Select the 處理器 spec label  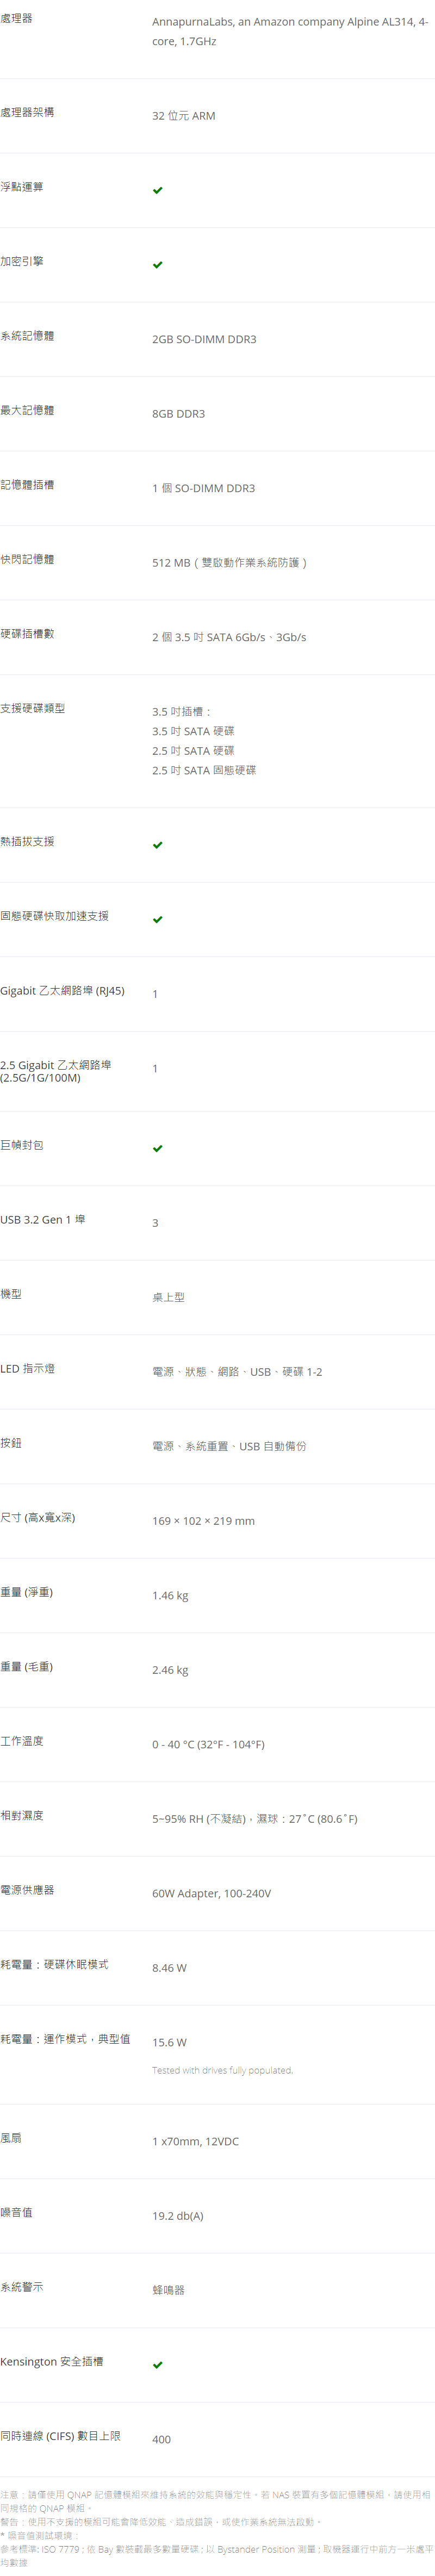coord(17,18)
